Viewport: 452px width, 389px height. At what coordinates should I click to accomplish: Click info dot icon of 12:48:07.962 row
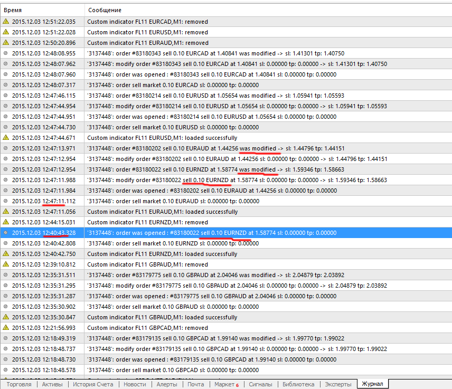pyautogui.click(x=5, y=64)
